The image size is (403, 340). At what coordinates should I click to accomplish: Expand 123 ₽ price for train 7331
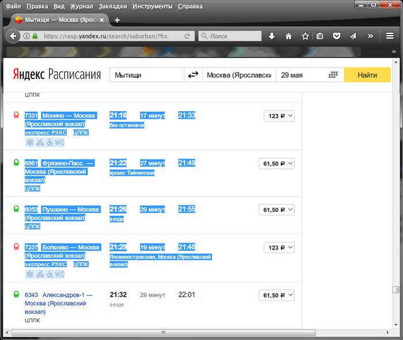pyautogui.click(x=279, y=116)
